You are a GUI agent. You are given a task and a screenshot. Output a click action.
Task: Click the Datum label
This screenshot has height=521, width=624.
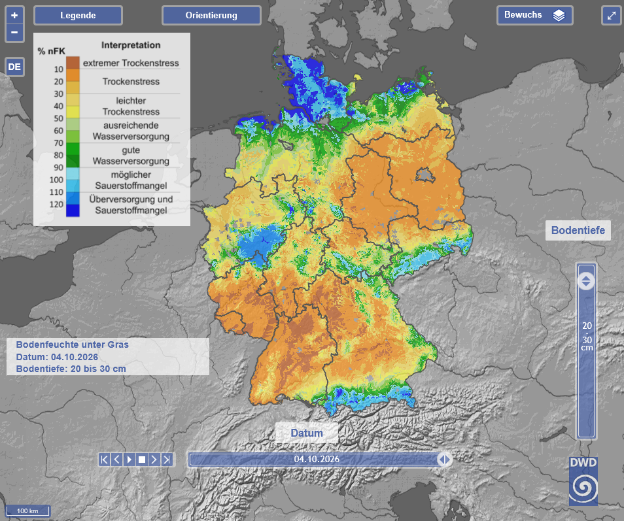[307, 433]
